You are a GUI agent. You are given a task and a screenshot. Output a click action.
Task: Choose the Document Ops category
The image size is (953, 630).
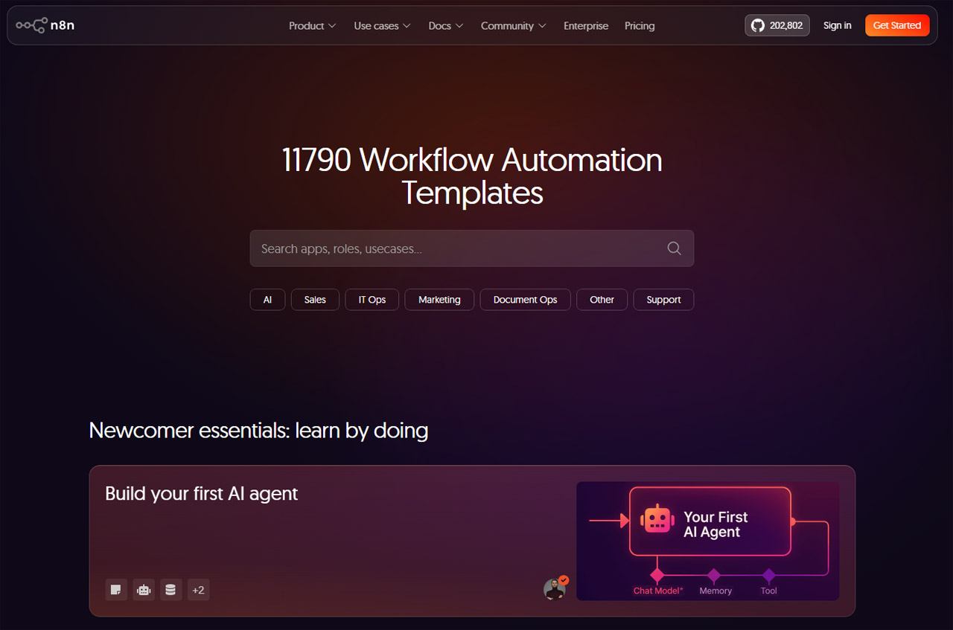pos(526,300)
